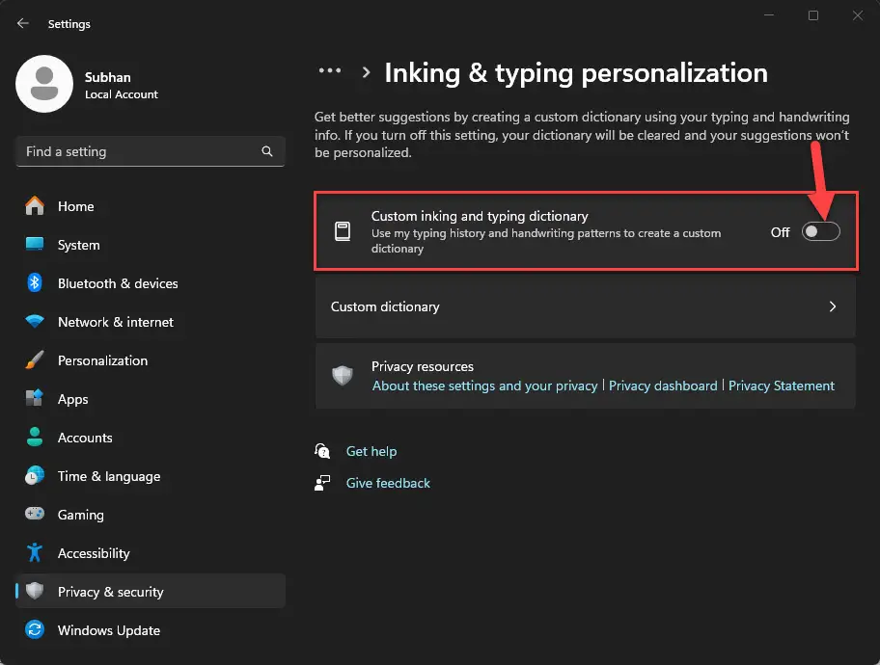Select Privacy & security in sidebar

pos(150,591)
